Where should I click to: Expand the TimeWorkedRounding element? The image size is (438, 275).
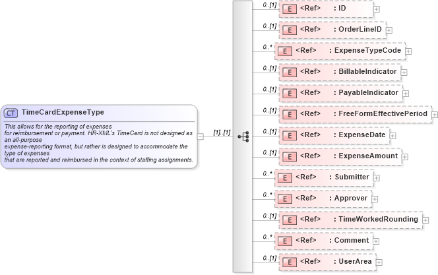tap(425, 220)
